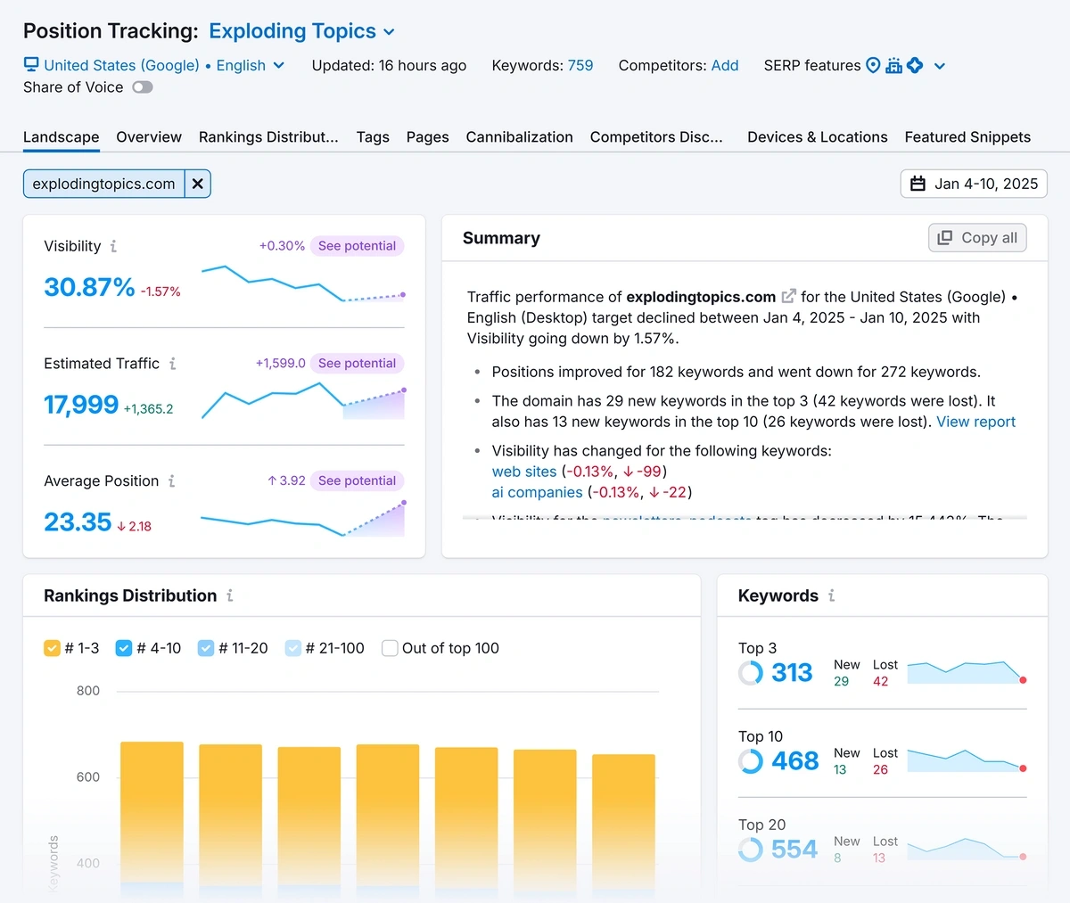Viewport: 1070px width, 903px height.
Task: Remove the explodingtopics.com domain filter
Action: 197,184
